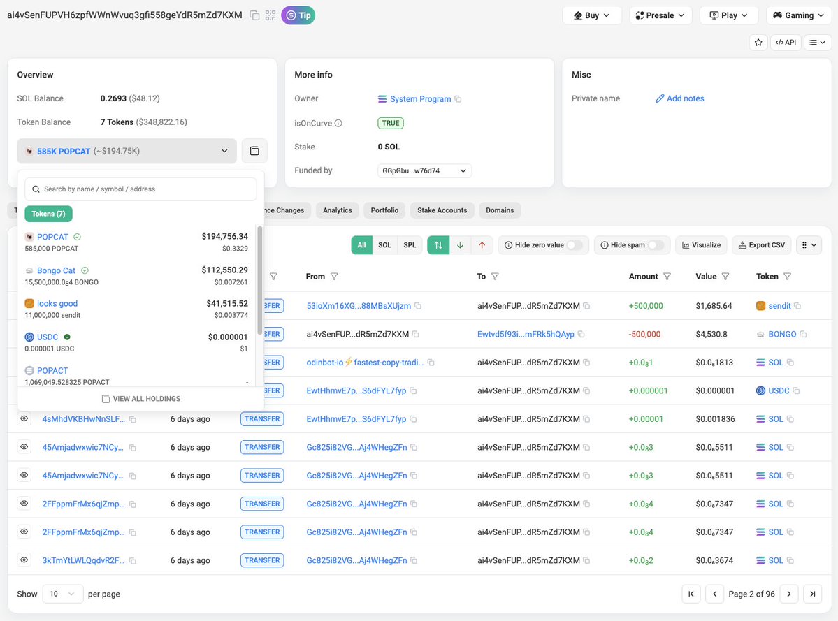The height and width of the screenshot is (621, 838).
Task: Toggle eye icon for 3kTmYtLWLQqdvR2F row
Action: (x=24, y=560)
